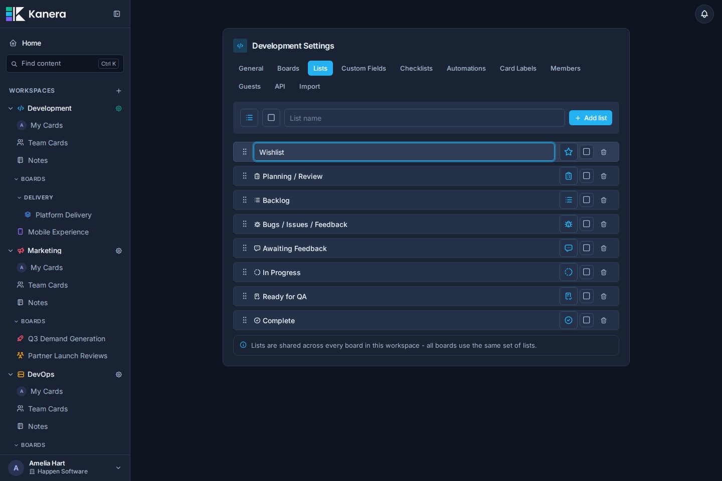Collapse the DevOps workspace
Viewport: 722px width, 481px height.
tap(11, 374)
